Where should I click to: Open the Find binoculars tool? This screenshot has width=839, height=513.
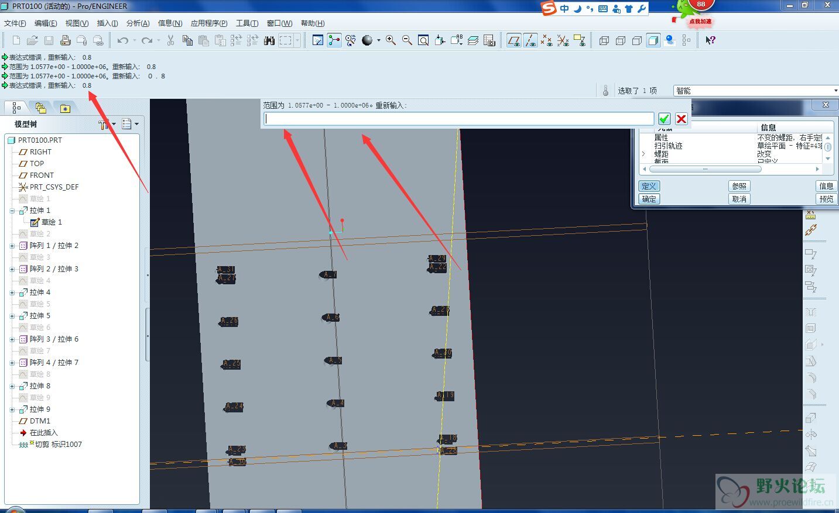pyautogui.click(x=269, y=40)
